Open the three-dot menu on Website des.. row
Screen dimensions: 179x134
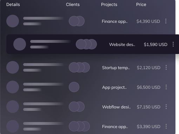[173, 44]
